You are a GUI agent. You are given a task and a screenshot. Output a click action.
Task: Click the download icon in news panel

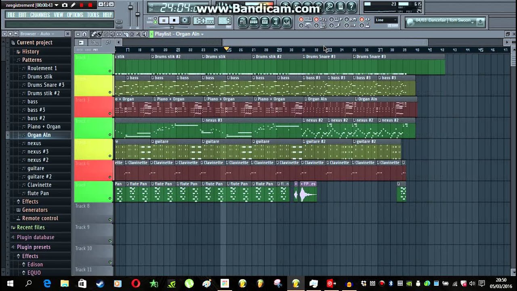(x=480, y=22)
